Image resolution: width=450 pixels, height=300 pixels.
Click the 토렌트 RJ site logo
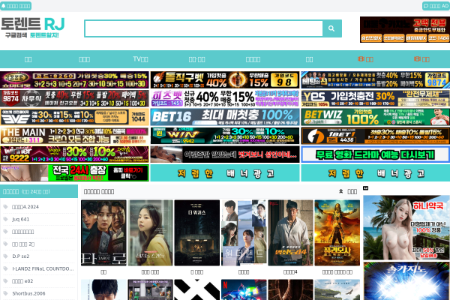coord(33,28)
